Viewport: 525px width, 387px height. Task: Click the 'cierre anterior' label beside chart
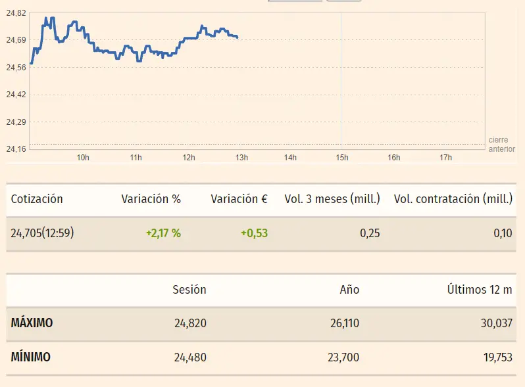tap(501, 145)
